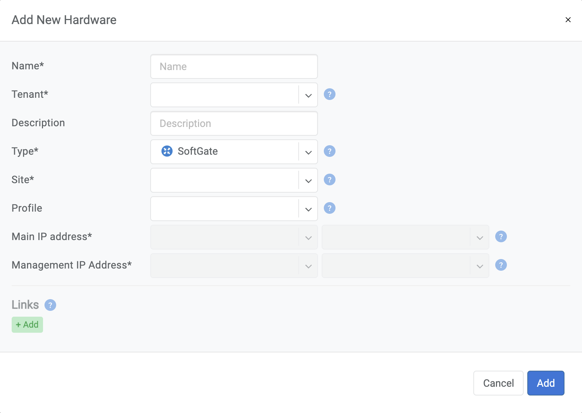Expand the Type dropdown arrow
The height and width of the screenshot is (413, 582).
tap(308, 152)
